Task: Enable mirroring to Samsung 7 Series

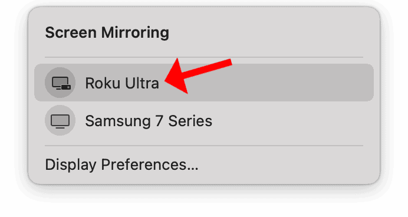Action: [x=204, y=120]
